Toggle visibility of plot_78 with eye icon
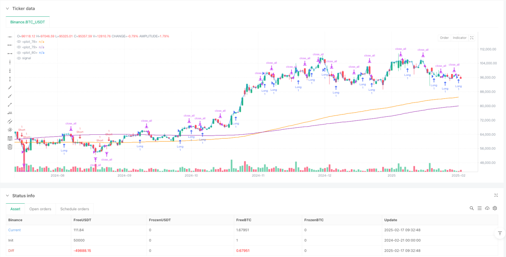 (x=19, y=41)
